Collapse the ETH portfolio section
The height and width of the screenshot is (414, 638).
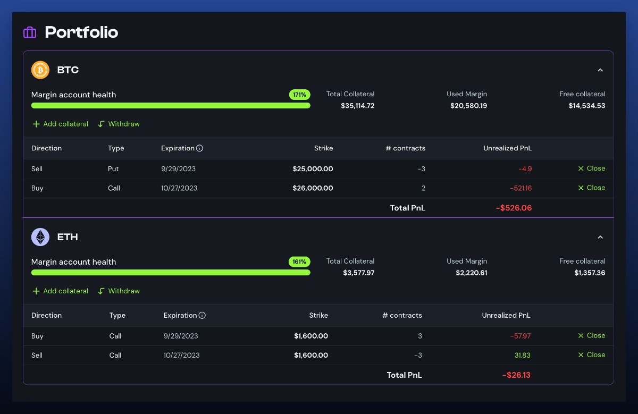(600, 237)
